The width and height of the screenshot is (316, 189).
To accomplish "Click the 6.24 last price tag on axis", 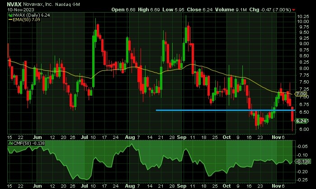I will tap(301, 121).
